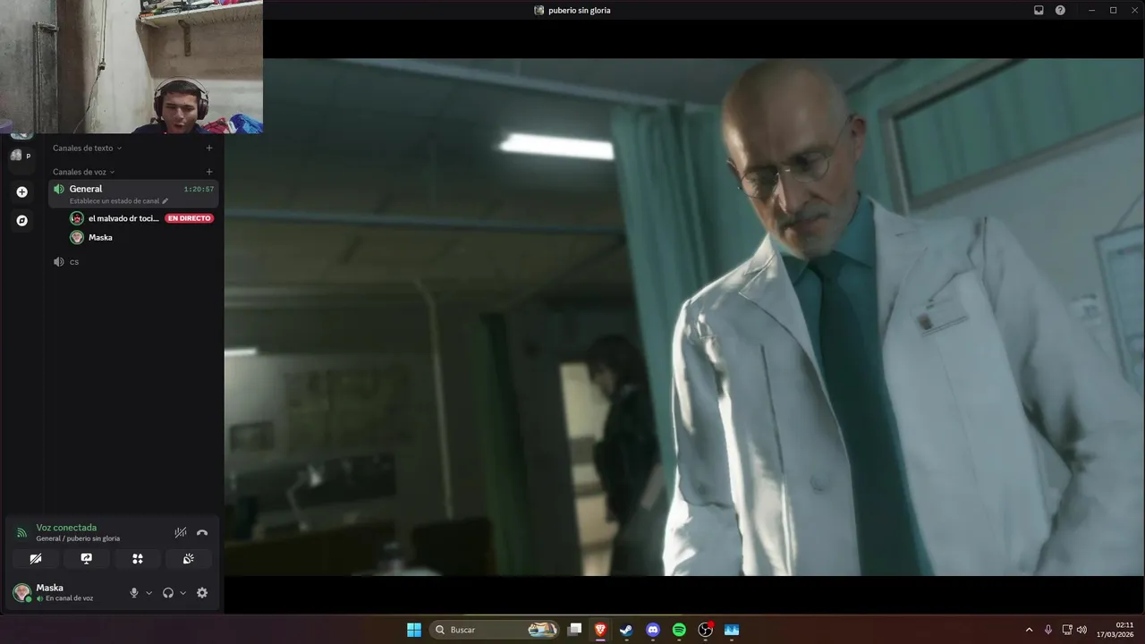This screenshot has width=1145, height=644.
Task: Open Discover servers compass icon
Action: pyautogui.click(x=22, y=220)
